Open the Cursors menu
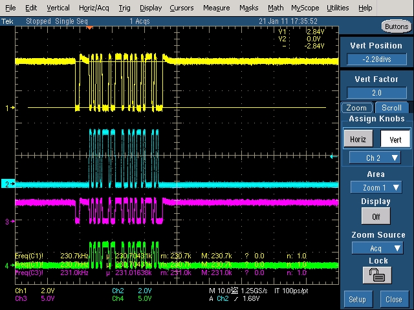Viewport: 414px width, 310px height. [182, 8]
